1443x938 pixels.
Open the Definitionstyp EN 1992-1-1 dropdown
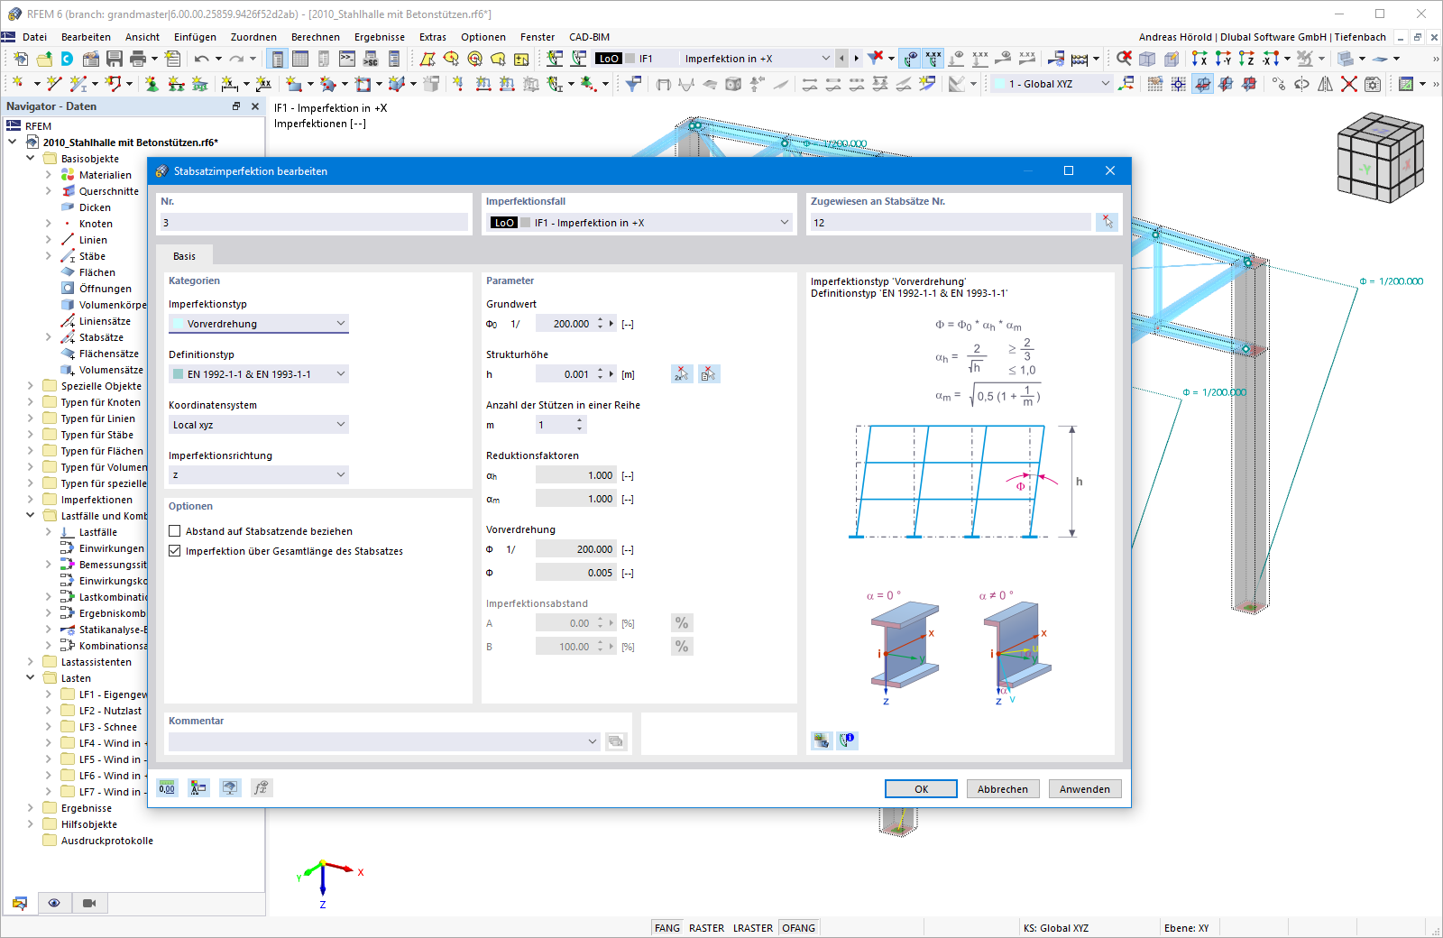click(x=259, y=373)
